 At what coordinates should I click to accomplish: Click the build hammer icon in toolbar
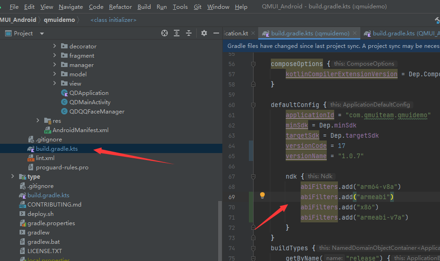(x=437, y=20)
